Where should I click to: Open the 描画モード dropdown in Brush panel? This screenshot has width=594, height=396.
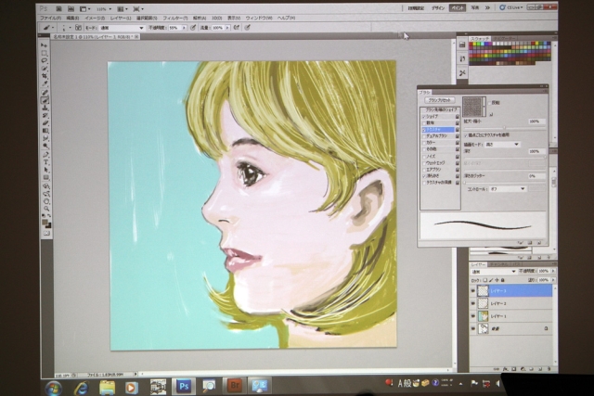pos(502,145)
